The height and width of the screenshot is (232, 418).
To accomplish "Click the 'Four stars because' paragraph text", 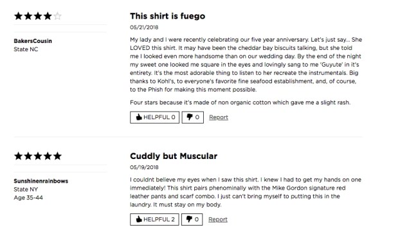I will tap(241, 103).
